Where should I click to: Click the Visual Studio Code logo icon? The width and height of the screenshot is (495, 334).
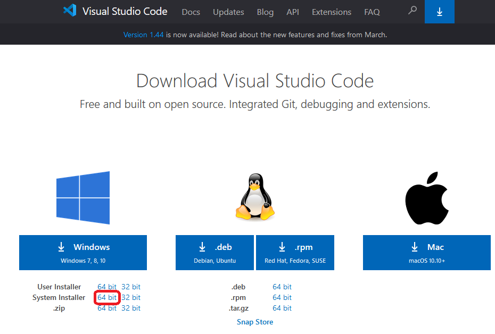(70, 10)
